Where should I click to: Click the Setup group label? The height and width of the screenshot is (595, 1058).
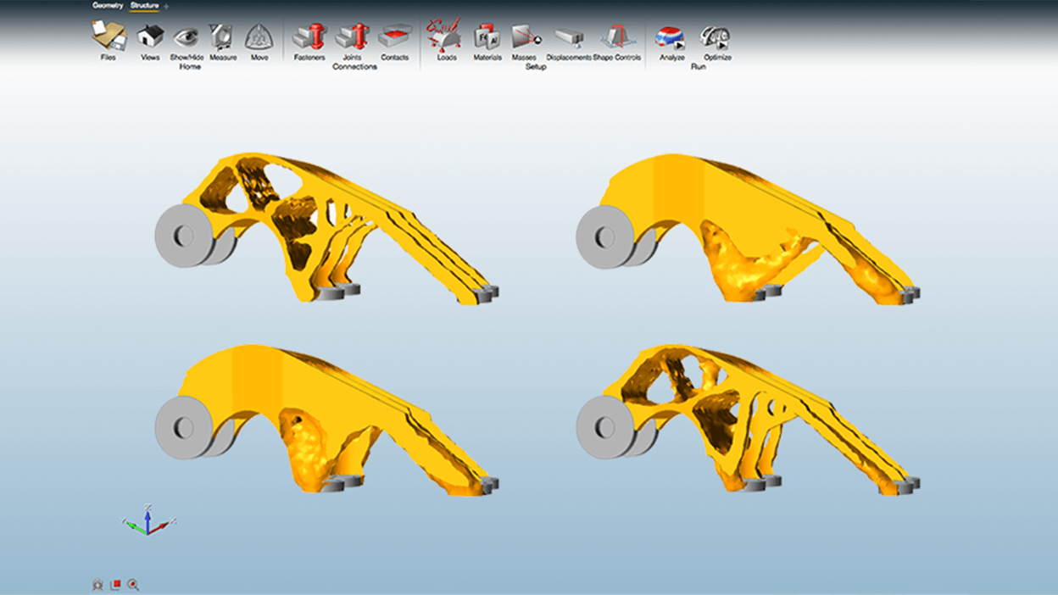tap(536, 67)
